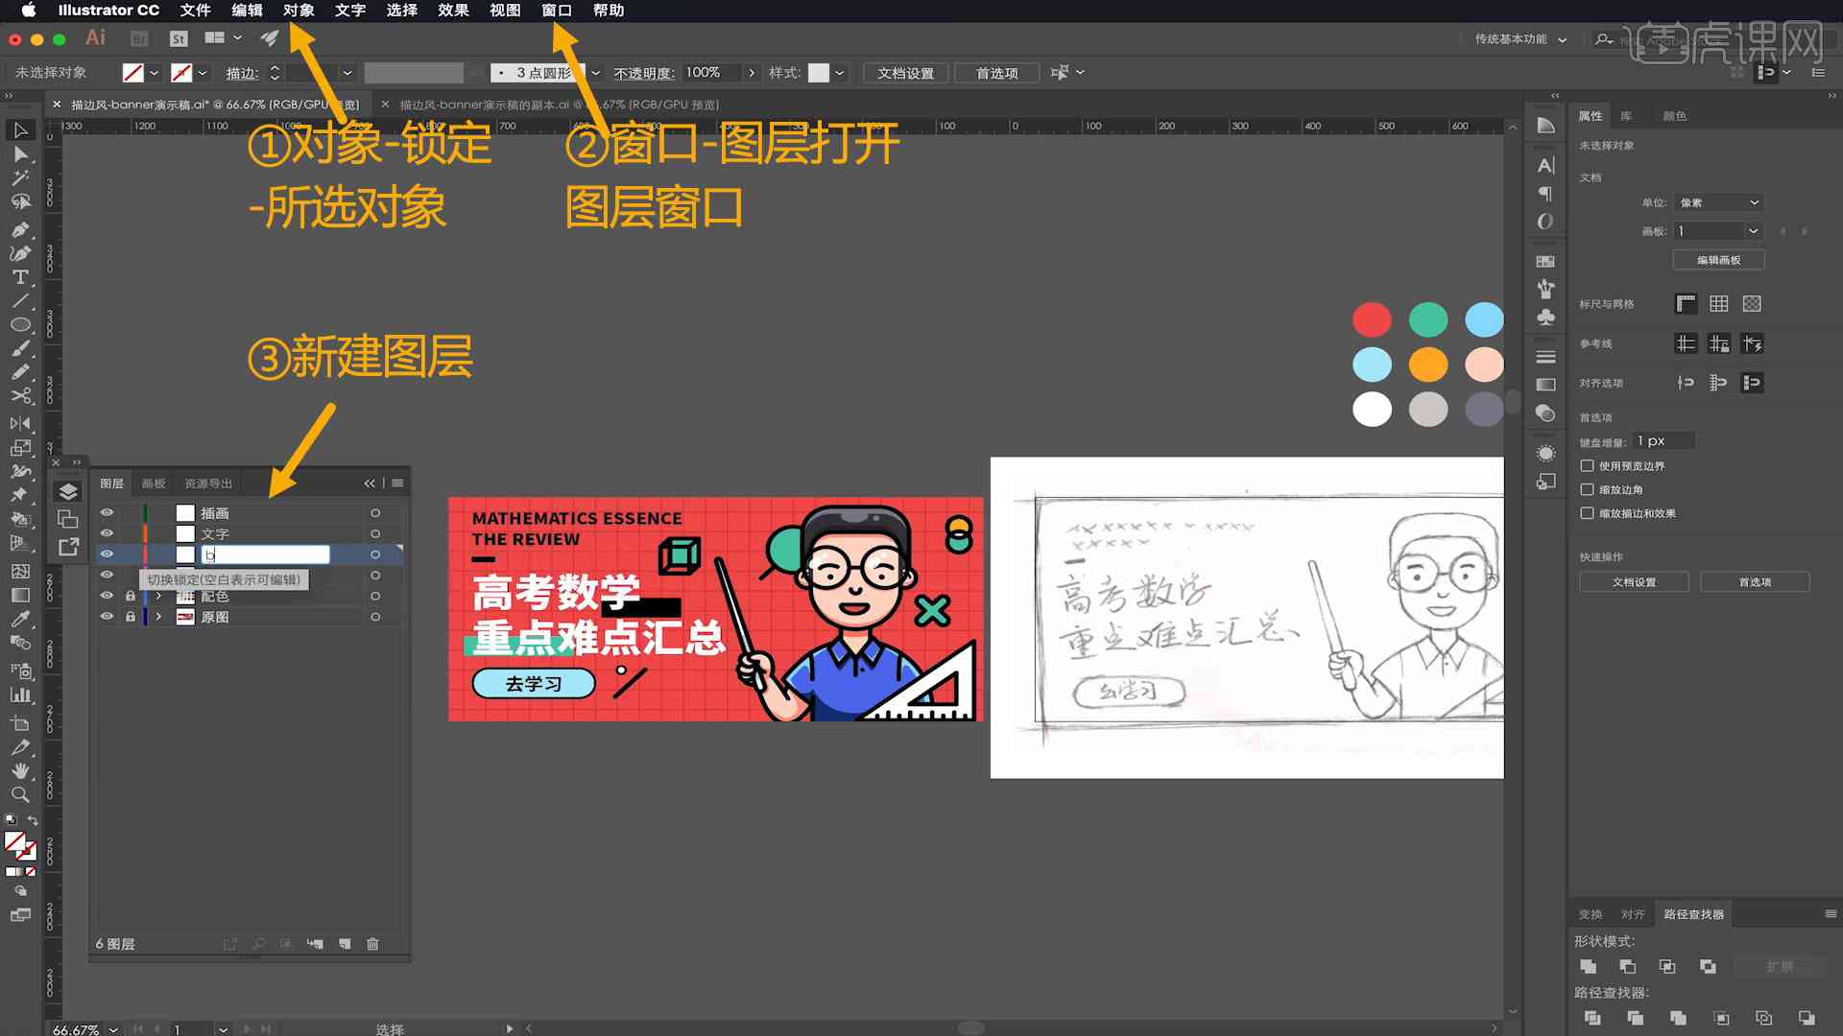The image size is (1843, 1036).
Task: Toggle visibility of 原图 layer
Action: 107,616
